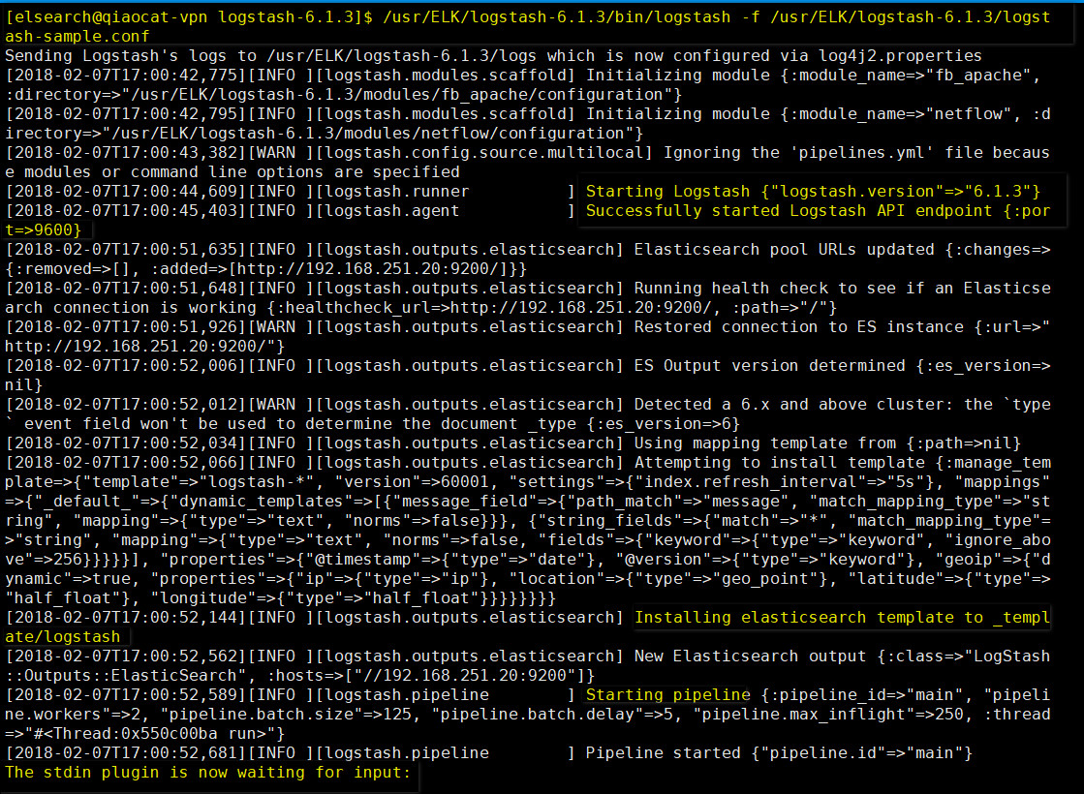
Task: Select the path '/usr/ELK/logstash-6.1.3/bin/logstash' in command
Action: tap(556, 16)
